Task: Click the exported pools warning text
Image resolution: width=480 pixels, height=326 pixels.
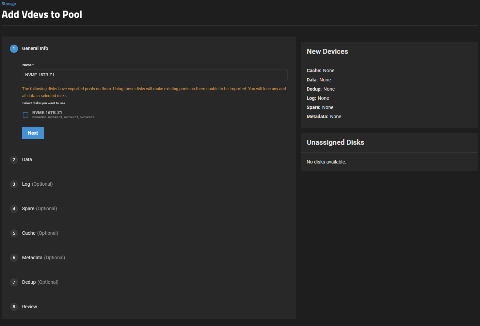Action: point(154,92)
